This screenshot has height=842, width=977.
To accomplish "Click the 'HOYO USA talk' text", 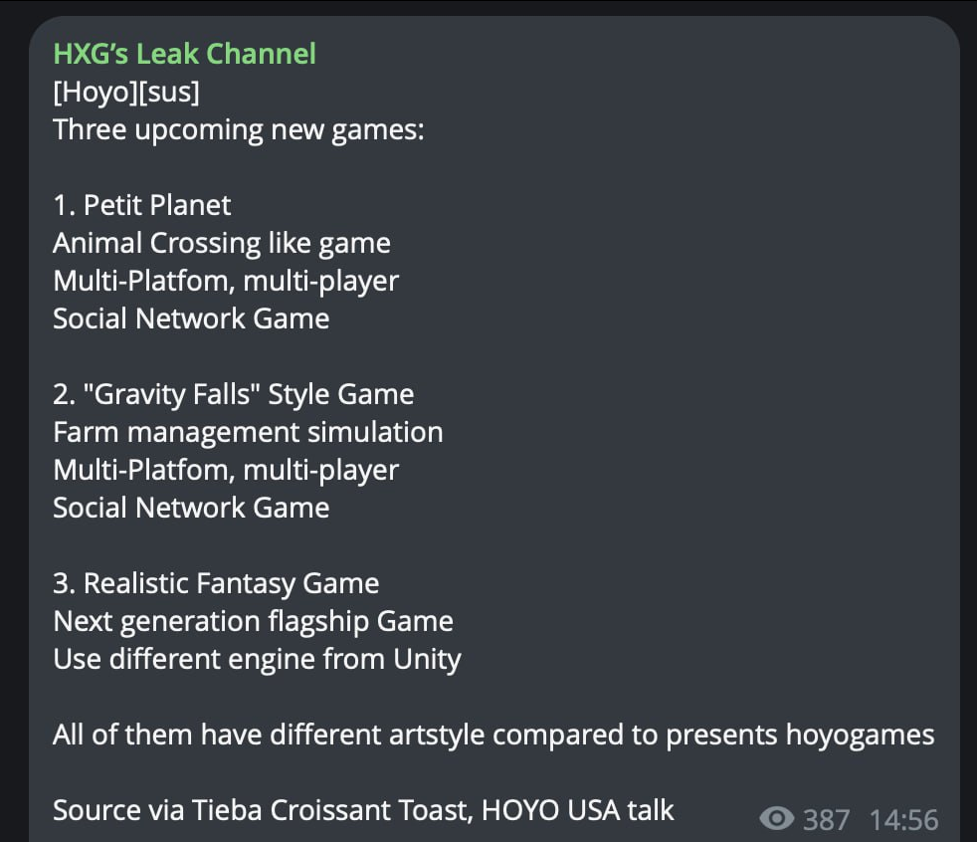I will tap(578, 810).
